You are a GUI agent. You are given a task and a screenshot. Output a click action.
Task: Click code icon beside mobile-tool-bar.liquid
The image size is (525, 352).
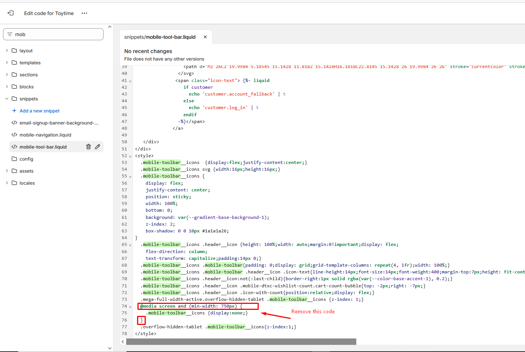tap(14, 147)
